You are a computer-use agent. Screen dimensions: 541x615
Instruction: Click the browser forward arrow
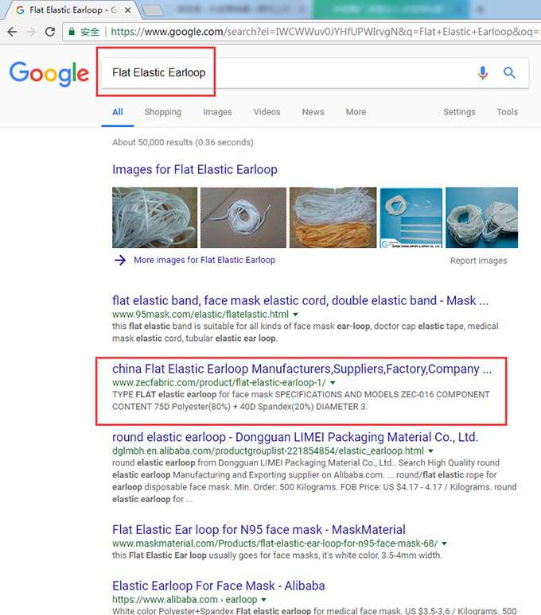click(x=31, y=32)
